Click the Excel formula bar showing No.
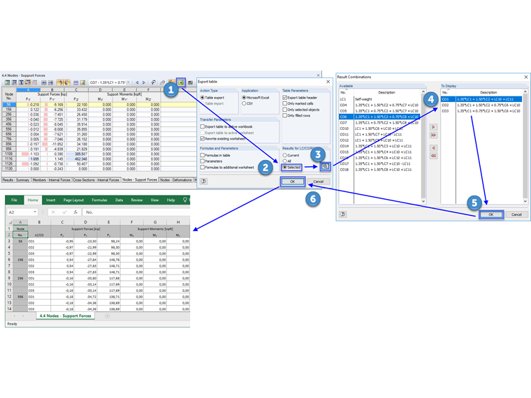This screenshot has width=531, height=398. point(136,212)
